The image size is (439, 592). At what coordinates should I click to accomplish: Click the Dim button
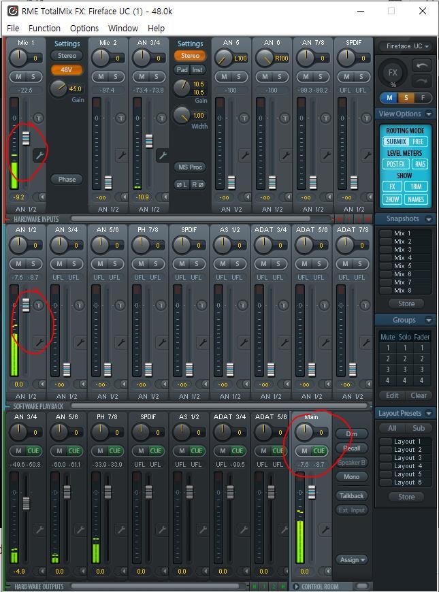[x=352, y=434]
